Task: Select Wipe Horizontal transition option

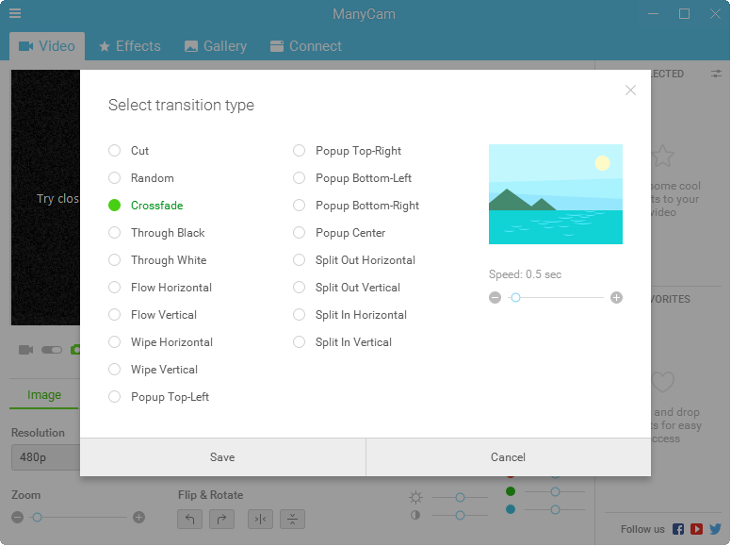Action: coord(114,342)
